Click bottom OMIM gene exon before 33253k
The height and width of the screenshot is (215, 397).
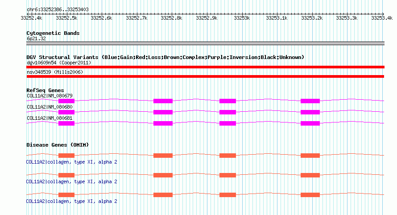227,195
